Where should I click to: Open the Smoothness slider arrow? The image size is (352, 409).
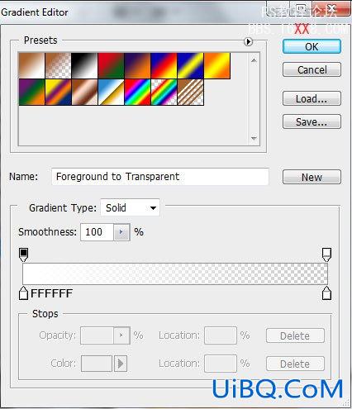[121, 232]
